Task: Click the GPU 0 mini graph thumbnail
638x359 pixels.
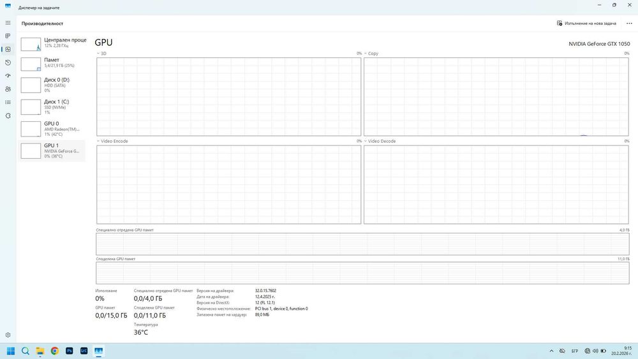Action: point(31,129)
